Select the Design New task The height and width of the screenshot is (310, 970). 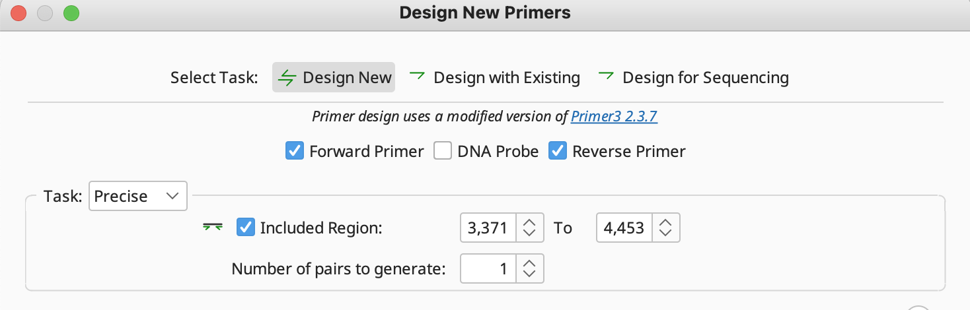334,78
